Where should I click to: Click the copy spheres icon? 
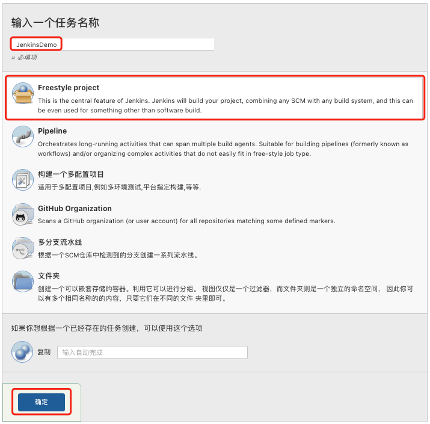pyautogui.click(x=22, y=352)
